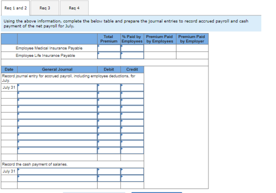Select the Req 1 and 2 tab
The width and height of the screenshot is (276, 193).
pos(15,8)
